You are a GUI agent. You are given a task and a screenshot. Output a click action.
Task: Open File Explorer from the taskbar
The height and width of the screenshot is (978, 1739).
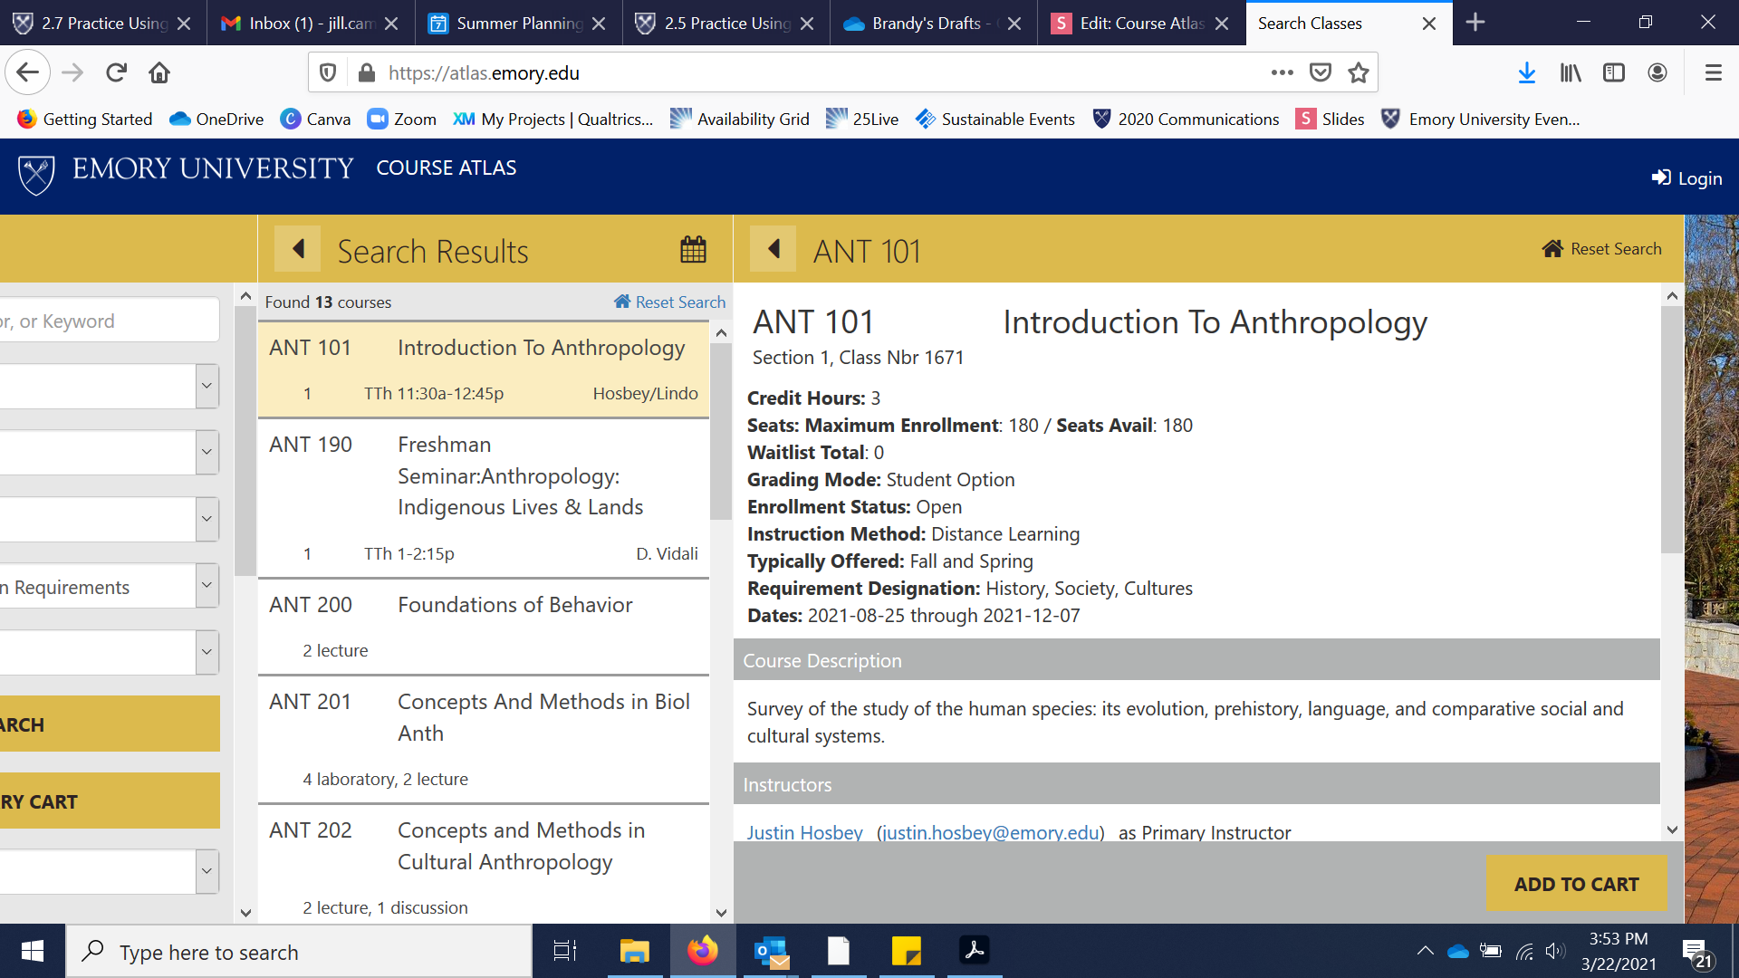634,951
